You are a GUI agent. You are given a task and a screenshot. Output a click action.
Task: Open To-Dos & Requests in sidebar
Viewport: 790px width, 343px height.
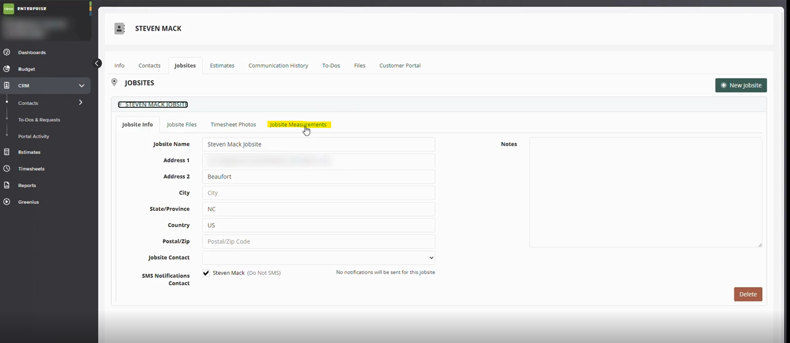[39, 120]
